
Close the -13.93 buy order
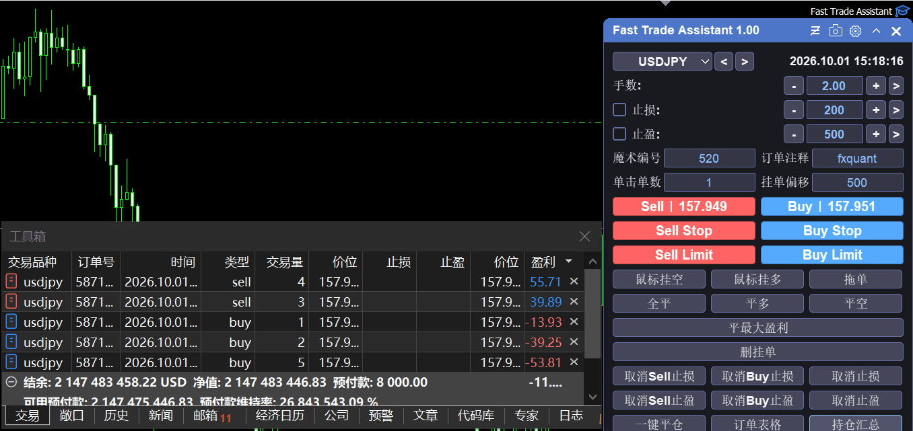pos(574,322)
